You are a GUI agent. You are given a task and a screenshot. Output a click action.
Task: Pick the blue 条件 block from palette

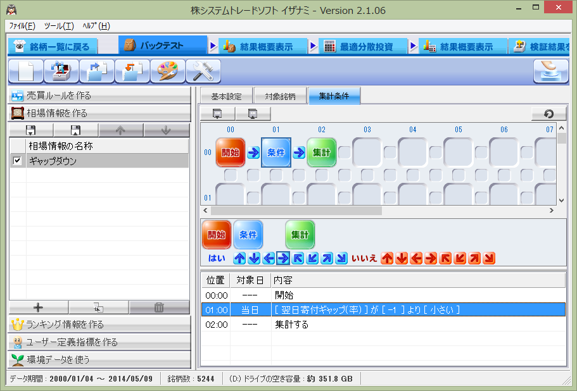[x=248, y=235]
